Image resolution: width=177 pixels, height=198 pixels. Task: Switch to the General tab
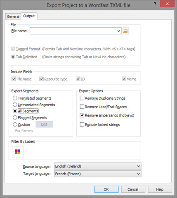click(x=13, y=17)
